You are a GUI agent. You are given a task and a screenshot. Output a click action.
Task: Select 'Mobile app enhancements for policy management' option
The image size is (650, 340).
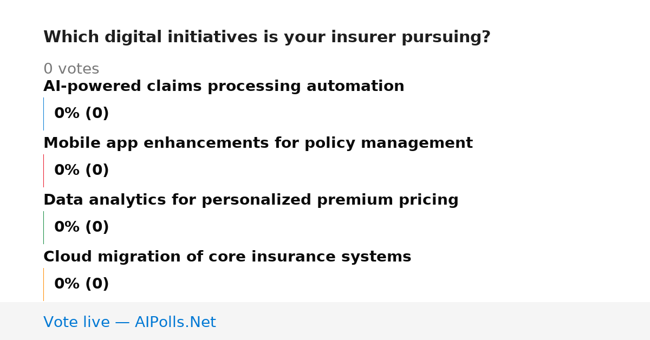coord(258,143)
